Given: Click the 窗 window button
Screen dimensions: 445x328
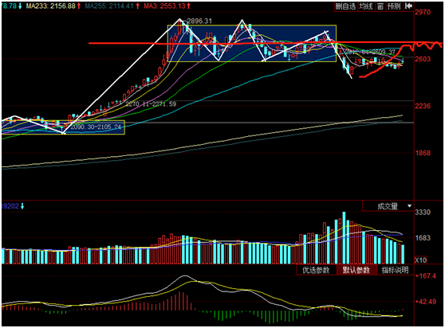Looking at the screenshot, I should 380,6.
